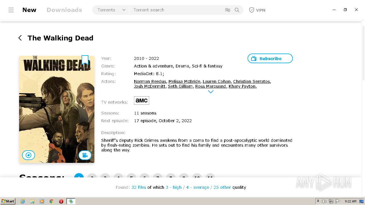
Task: Launch Internet Explorer from taskbar
Action: pyautogui.click(x=23, y=201)
